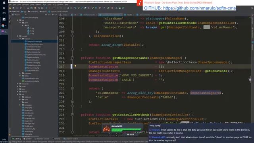Fold the getControllerMethods function at line 228

pyautogui.click(x=72, y=114)
